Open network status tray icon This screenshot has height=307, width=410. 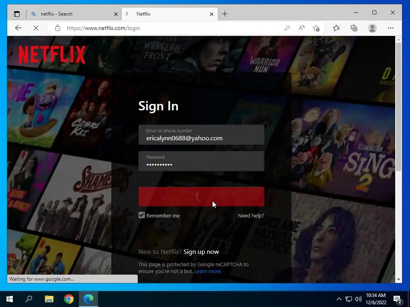(x=349, y=299)
